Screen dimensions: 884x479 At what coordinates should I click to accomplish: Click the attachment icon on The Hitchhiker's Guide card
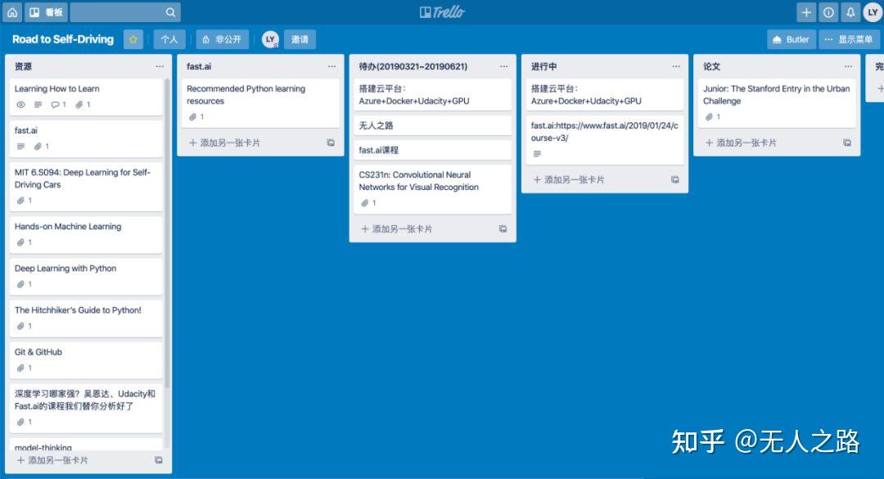[x=20, y=326]
